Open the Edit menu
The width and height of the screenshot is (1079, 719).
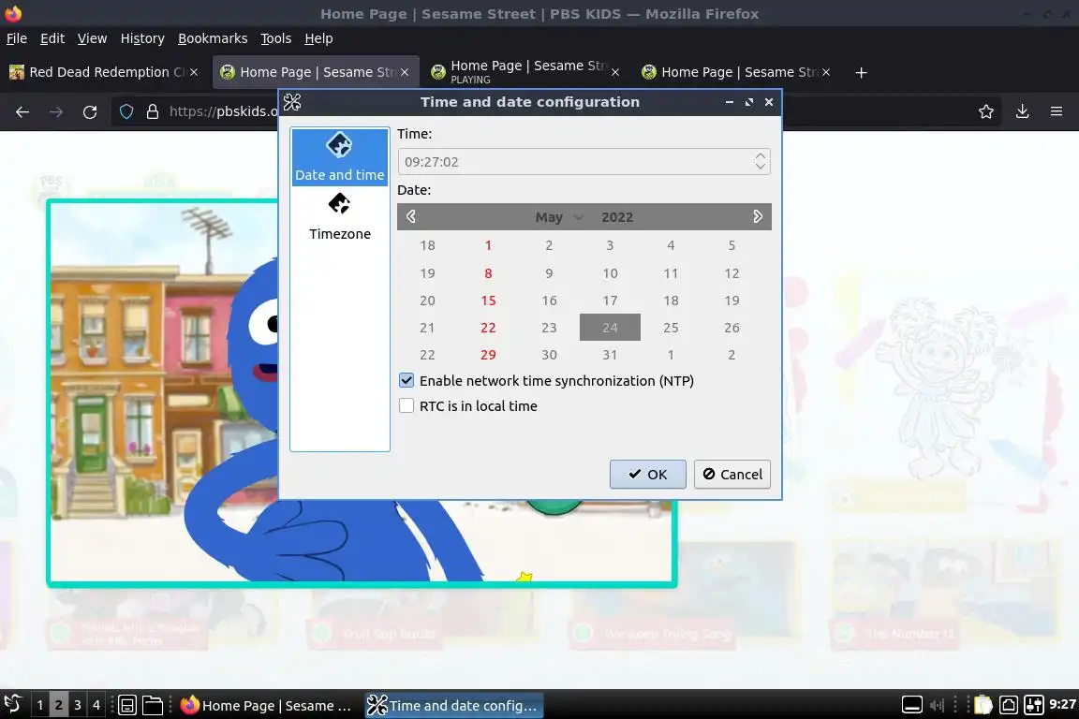(x=52, y=38)
